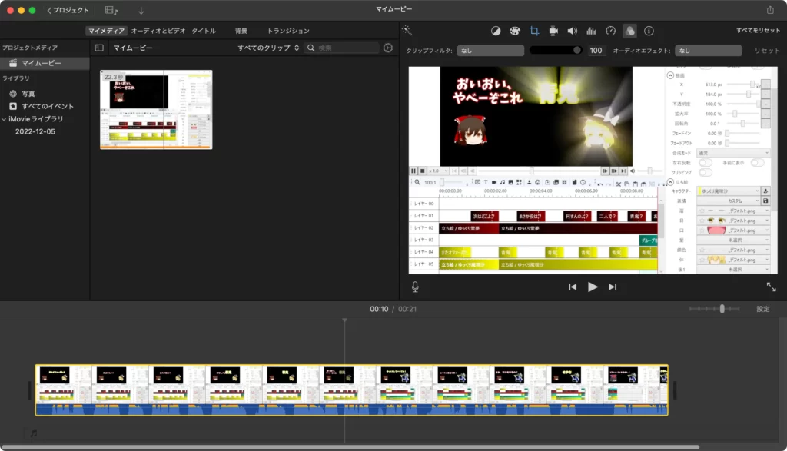Click the media browser filmstrip-and-music icon
The image size is (787, 451).
click(111, 10)
